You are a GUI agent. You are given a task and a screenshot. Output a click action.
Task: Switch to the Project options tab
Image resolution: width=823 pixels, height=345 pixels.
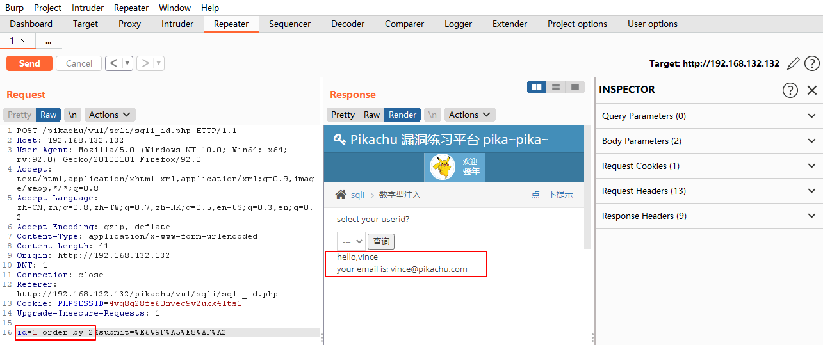pos(578,24)
